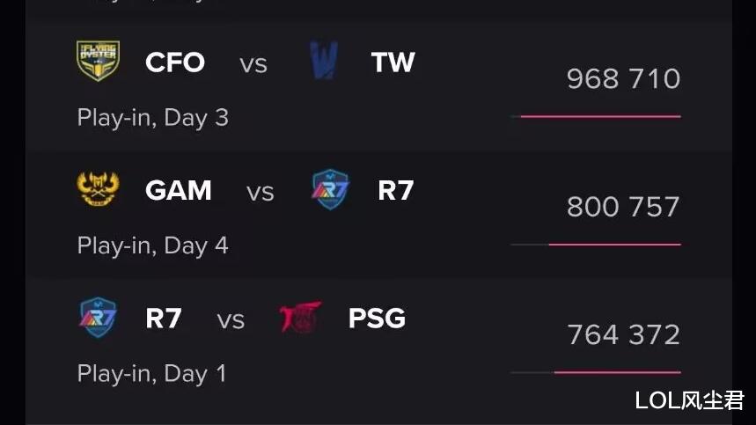The width and height of the screenshot is (756, 425).
Task: Click the GAM Esports golden logo
Action: 98,188
